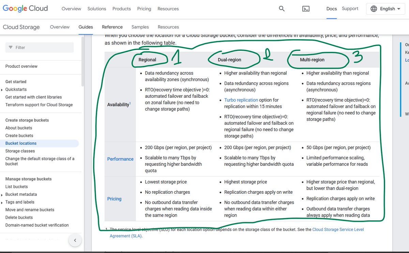Click the globe language icon
The height and width of the screenshot is (253, 409).
pyautogui.click(x=373, y=9)
